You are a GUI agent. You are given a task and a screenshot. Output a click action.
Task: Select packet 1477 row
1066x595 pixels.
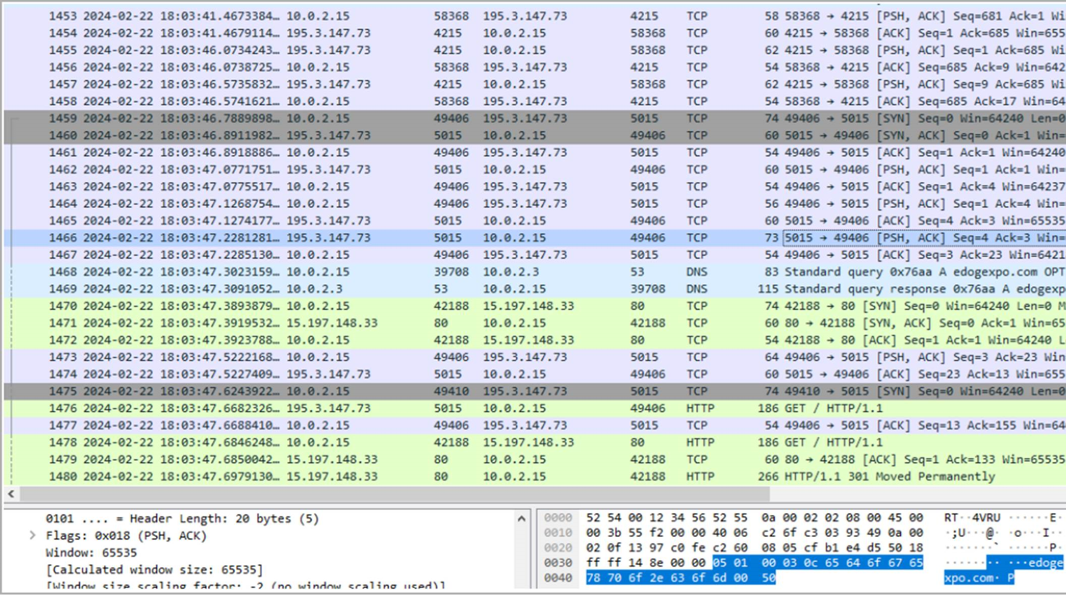click(535, 425)
